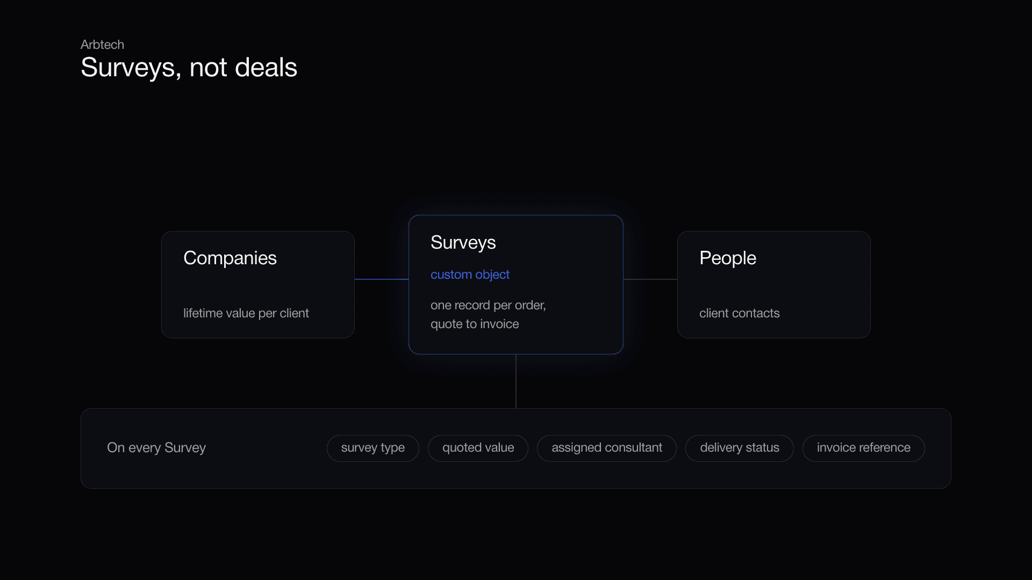Select the Companies card

pos(258,285)
